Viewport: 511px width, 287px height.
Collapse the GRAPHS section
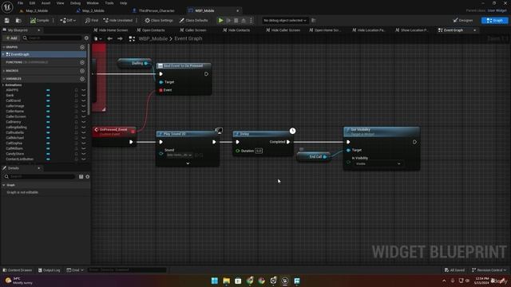click(x=3, y=47)
